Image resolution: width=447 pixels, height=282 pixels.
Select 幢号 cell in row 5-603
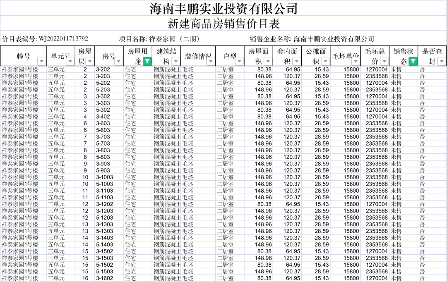23,130
